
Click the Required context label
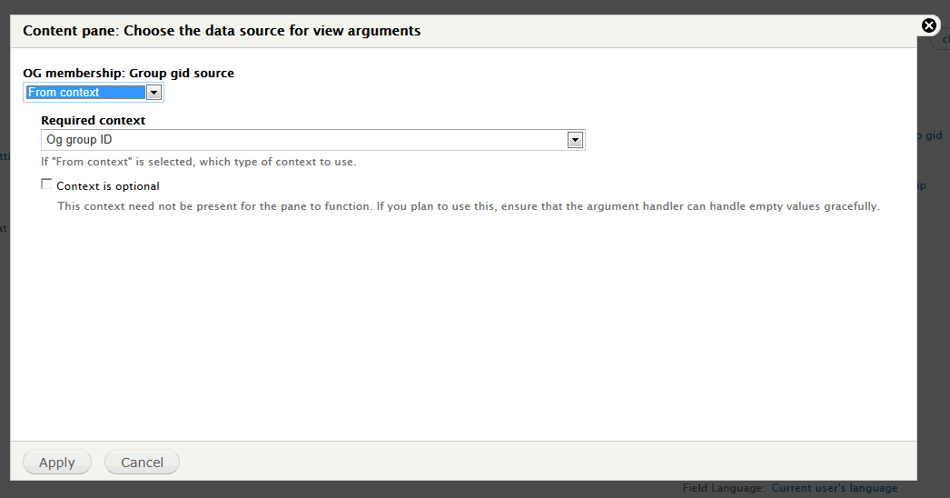click(x=93, y=120)
